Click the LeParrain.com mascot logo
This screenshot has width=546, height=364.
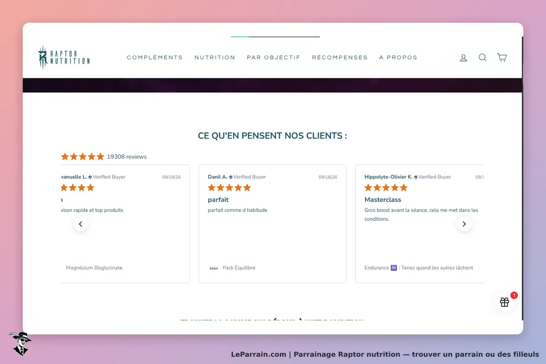point(20,344)
